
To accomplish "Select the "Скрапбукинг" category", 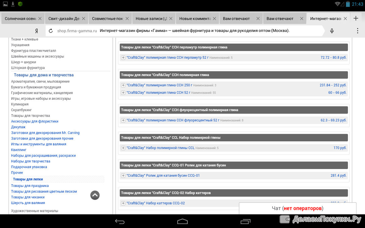I will click(22, 110).
